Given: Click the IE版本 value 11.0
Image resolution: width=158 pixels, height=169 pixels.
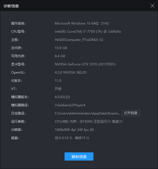Looking at the screenshot, I should click(x=58, y=81).
